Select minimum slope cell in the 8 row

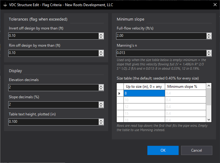coord(185,93)
